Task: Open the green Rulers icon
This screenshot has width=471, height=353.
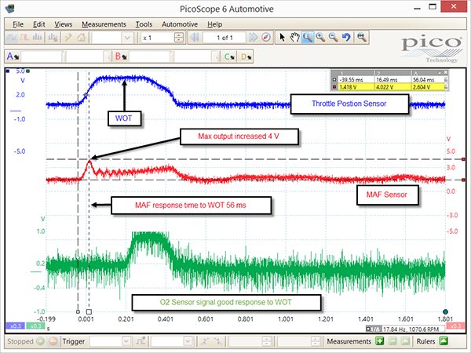Action: click(444, 341)
